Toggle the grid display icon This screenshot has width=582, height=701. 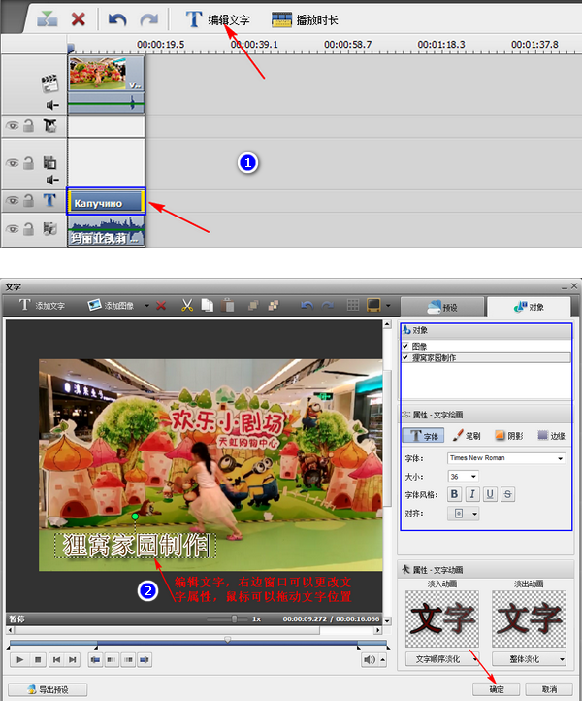click(353, 305)
